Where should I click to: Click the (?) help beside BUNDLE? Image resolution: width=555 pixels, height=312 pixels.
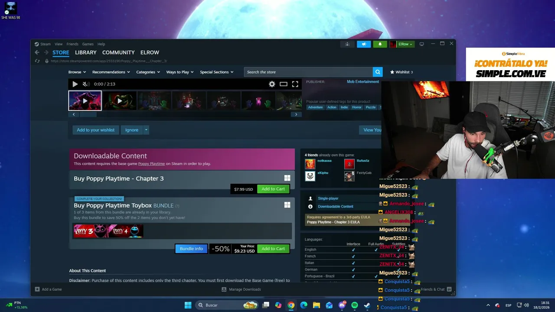(x=177, y=206)
